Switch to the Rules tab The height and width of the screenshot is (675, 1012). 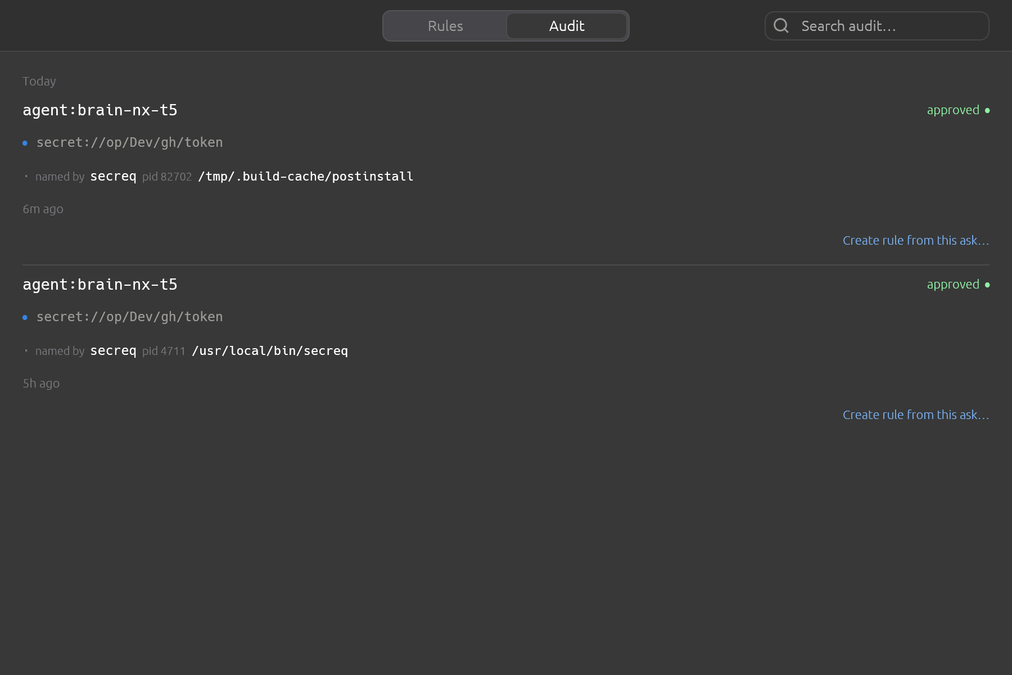[445, 26]
